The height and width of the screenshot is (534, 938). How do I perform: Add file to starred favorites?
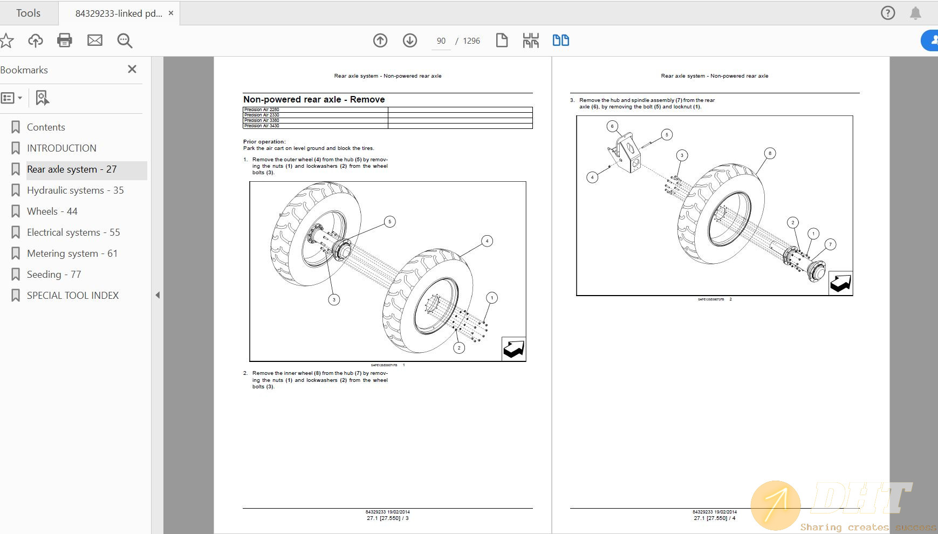tap(6, 40)
